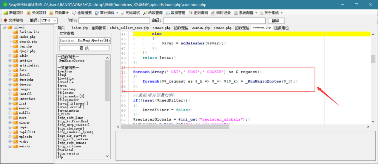This screenshot has height=164, width=378.
Task: Select $lockfile in variable list
Action: pos(65,78)
